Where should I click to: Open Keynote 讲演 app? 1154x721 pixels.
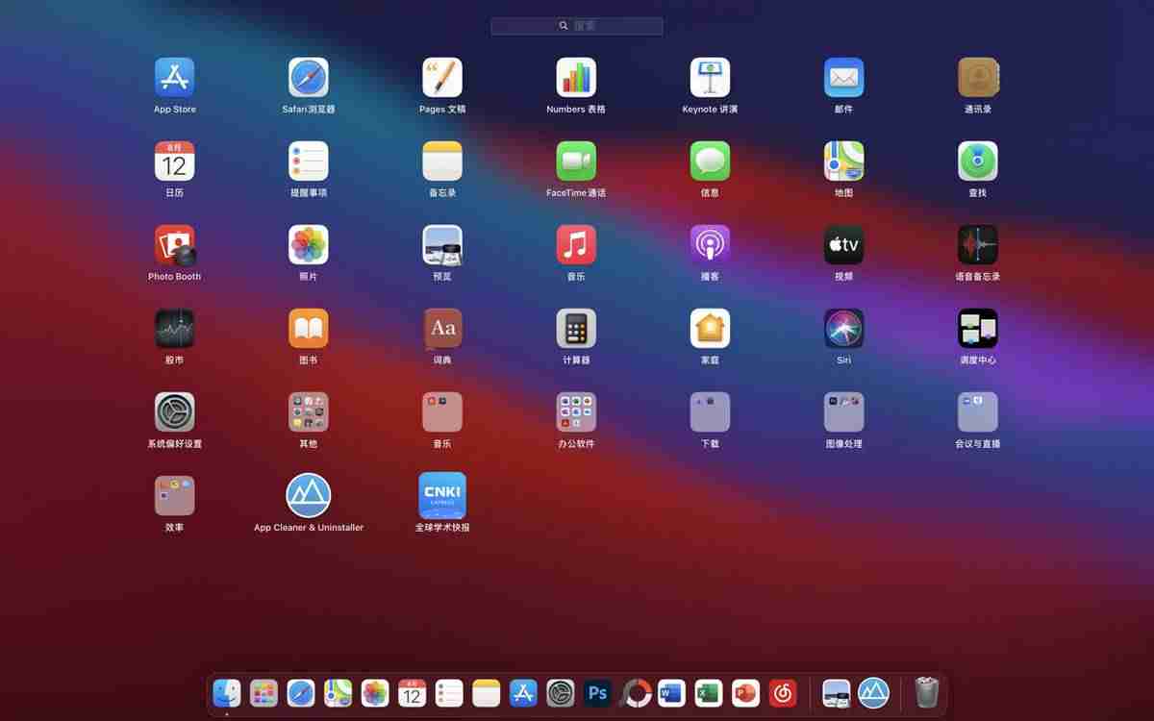710,78
